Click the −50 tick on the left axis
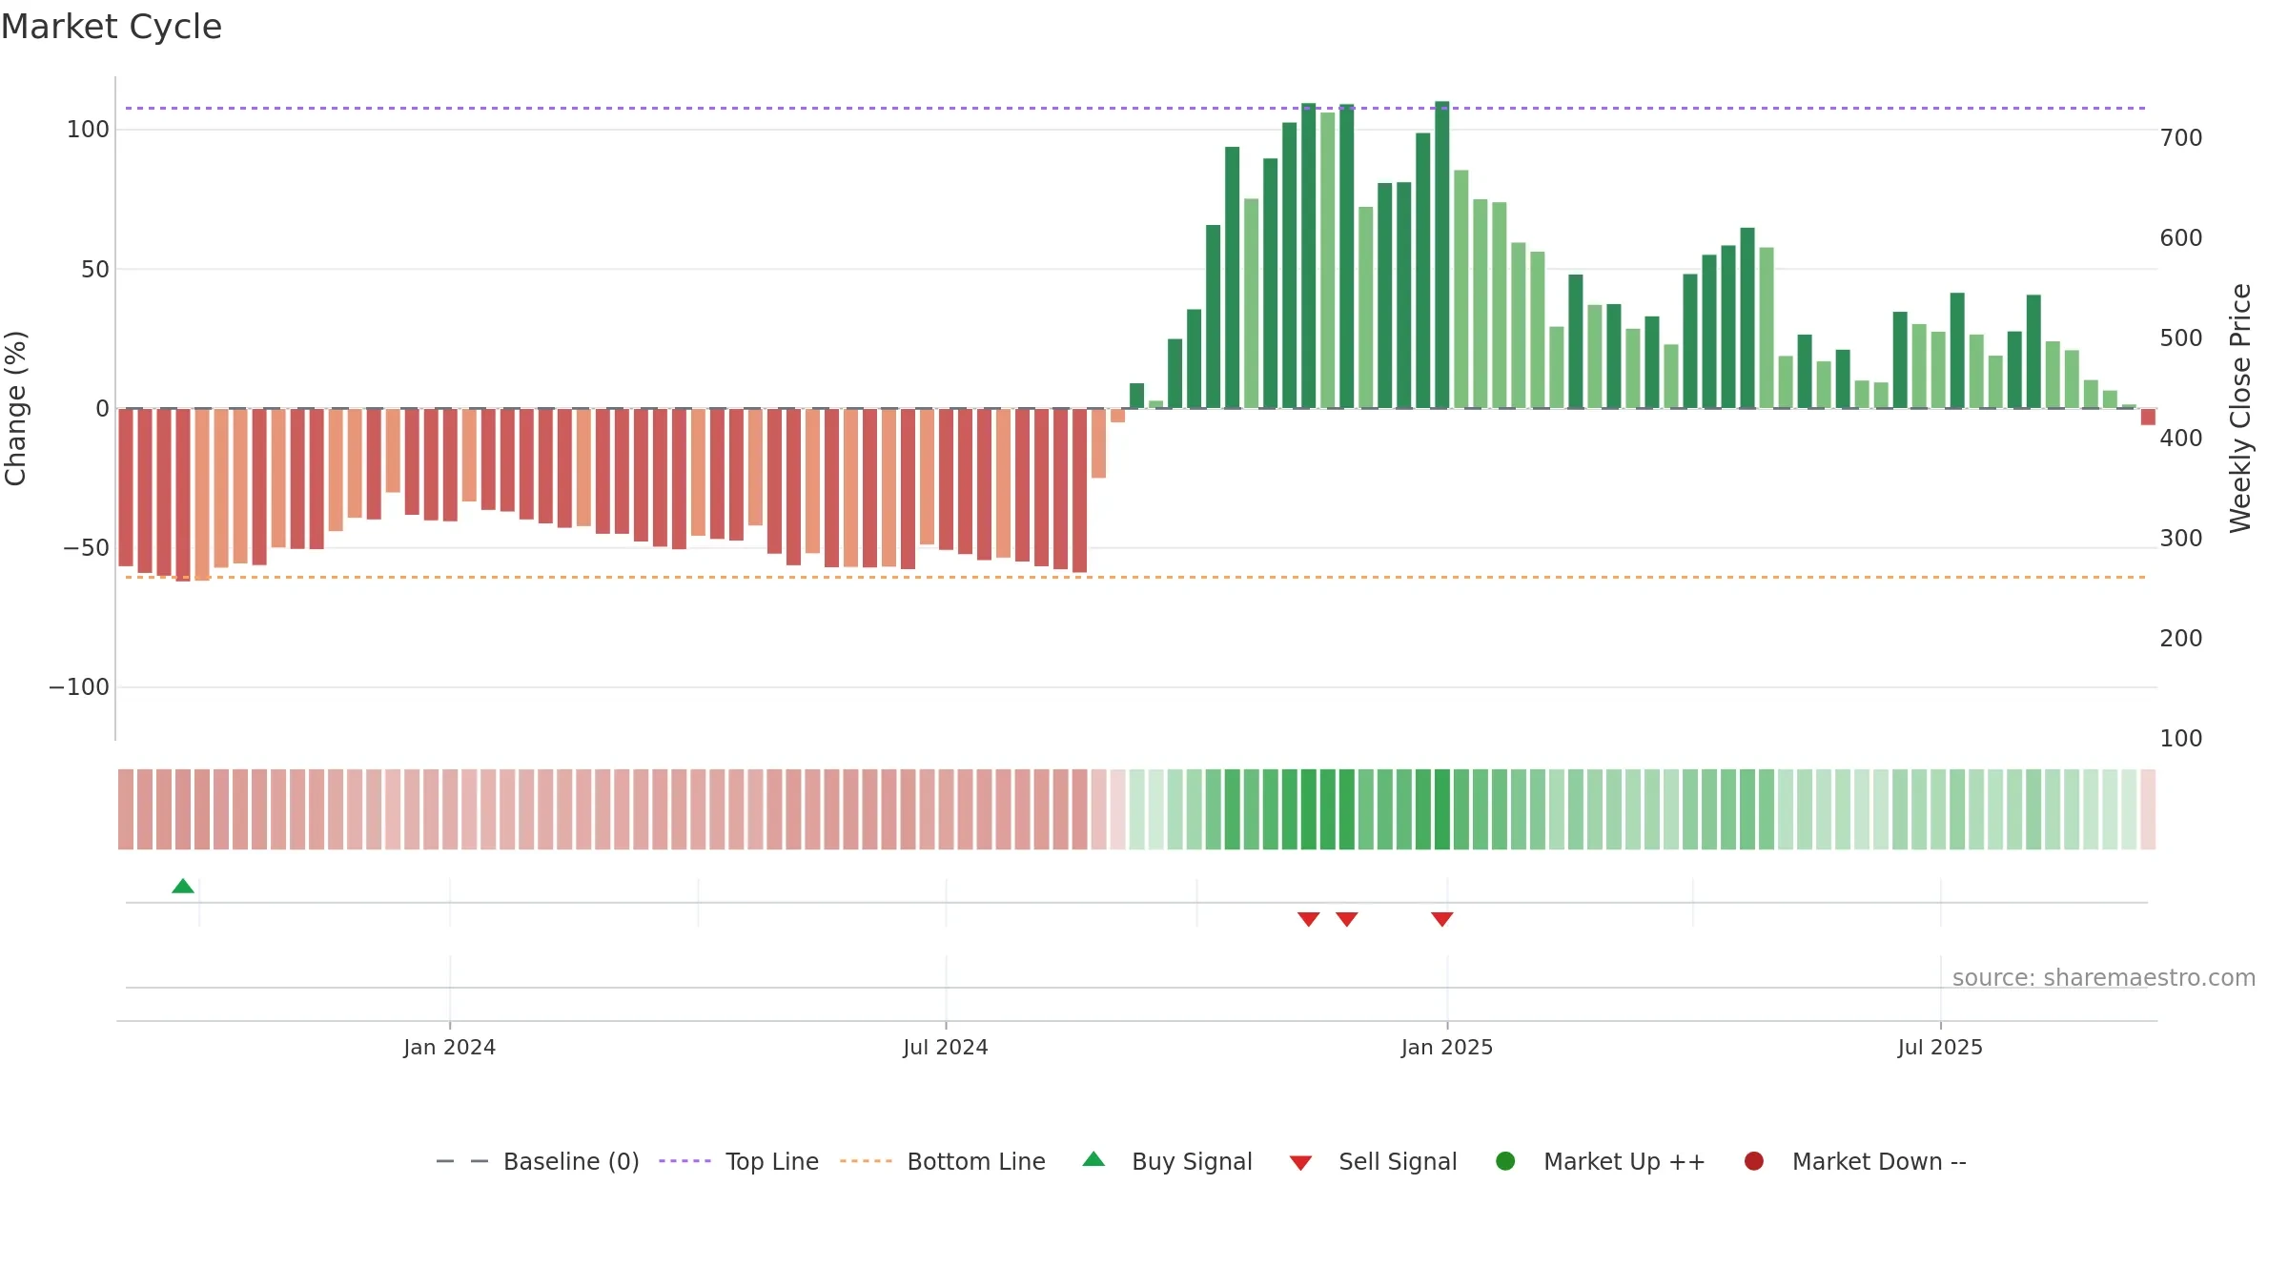 (86, 548)
